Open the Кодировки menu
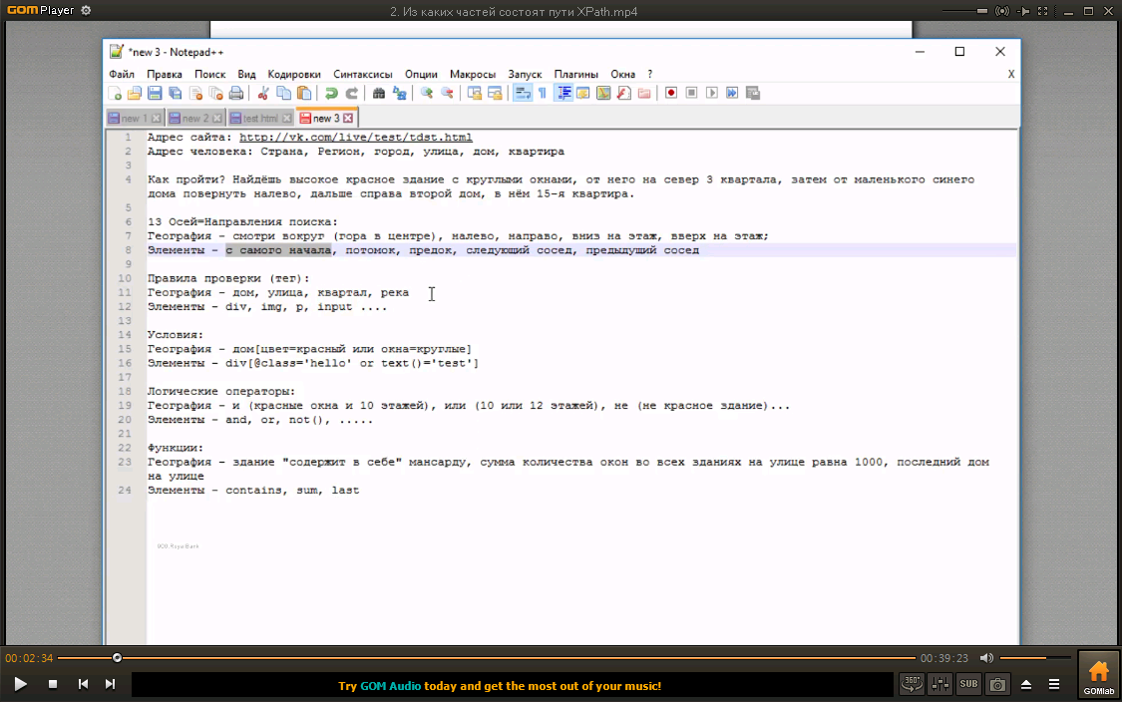1122x702 pixels. click(294, 74)
